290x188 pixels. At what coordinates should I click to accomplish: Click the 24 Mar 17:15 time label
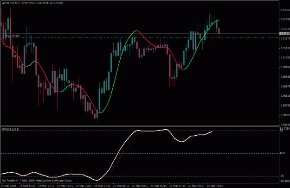click(46, 186)
